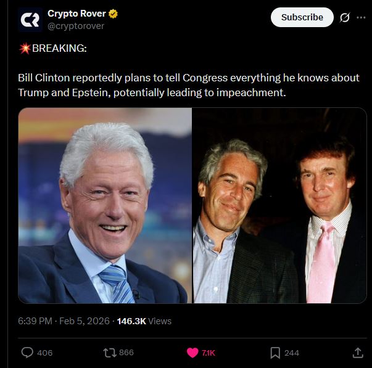Unlike the post via the pink heart
The width and height of the screenshot is (372, 368).
tap(192, 353)
